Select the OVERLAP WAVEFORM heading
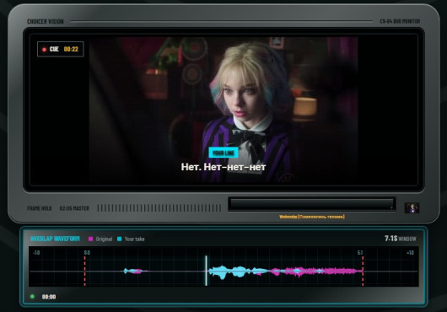The image size is (447, 312). [55, 239]
